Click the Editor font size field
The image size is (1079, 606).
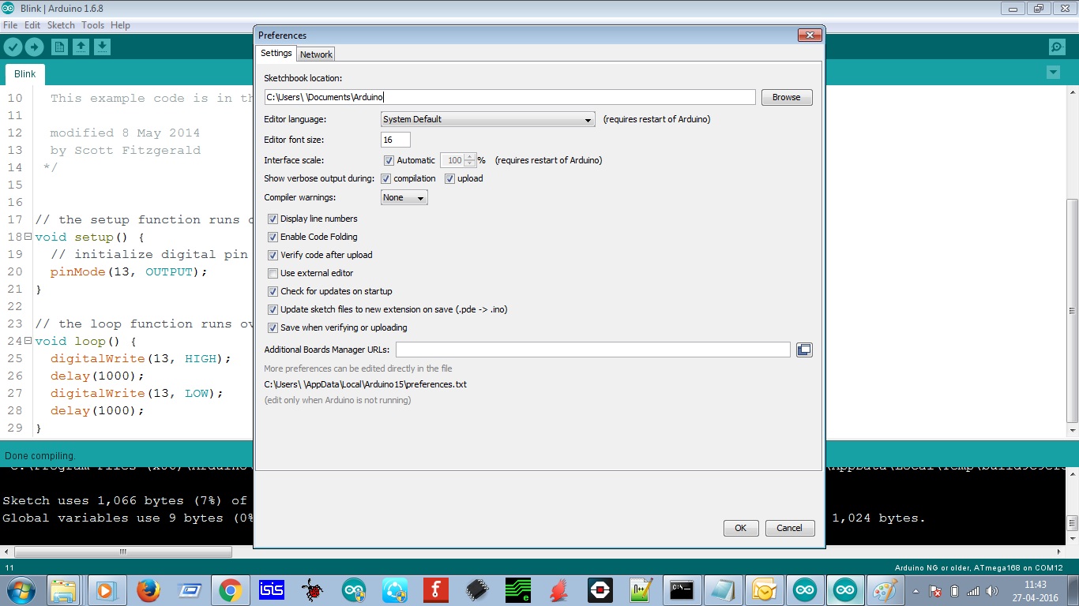[395, 140]
